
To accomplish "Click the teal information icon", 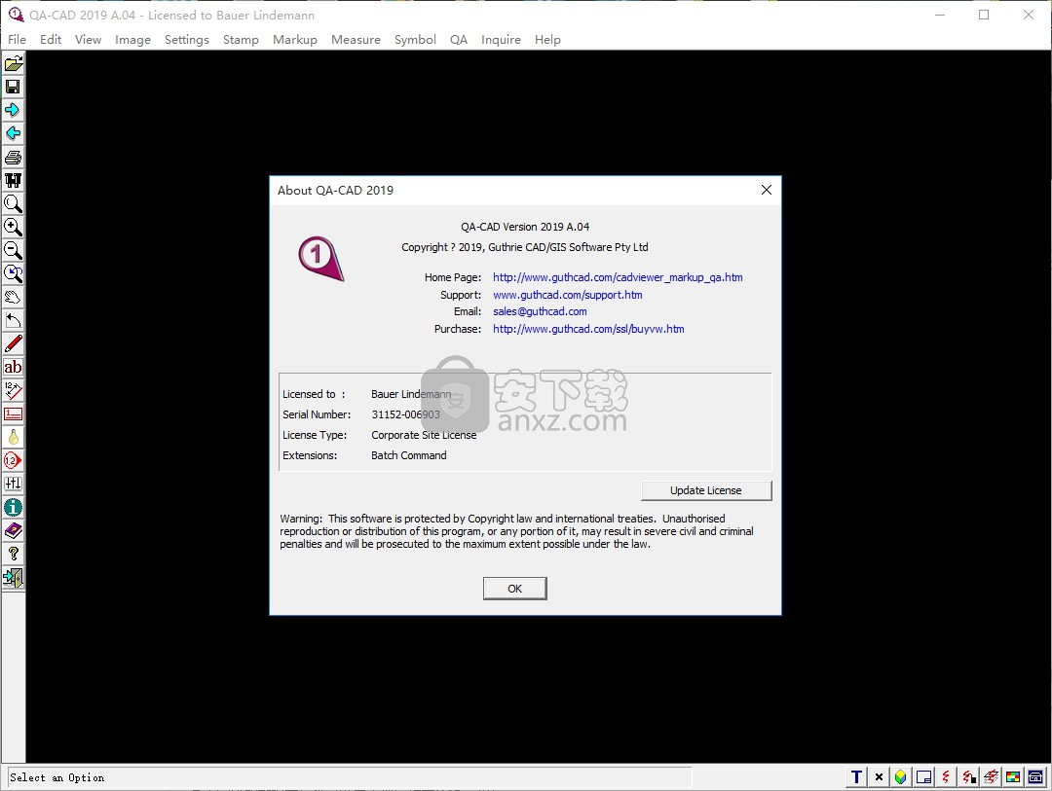I will pos(14,508).
